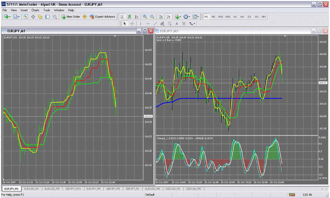This screenshot has width=330, height=198.
Task: Toggle Terminal panel icon
Action: 47,16
